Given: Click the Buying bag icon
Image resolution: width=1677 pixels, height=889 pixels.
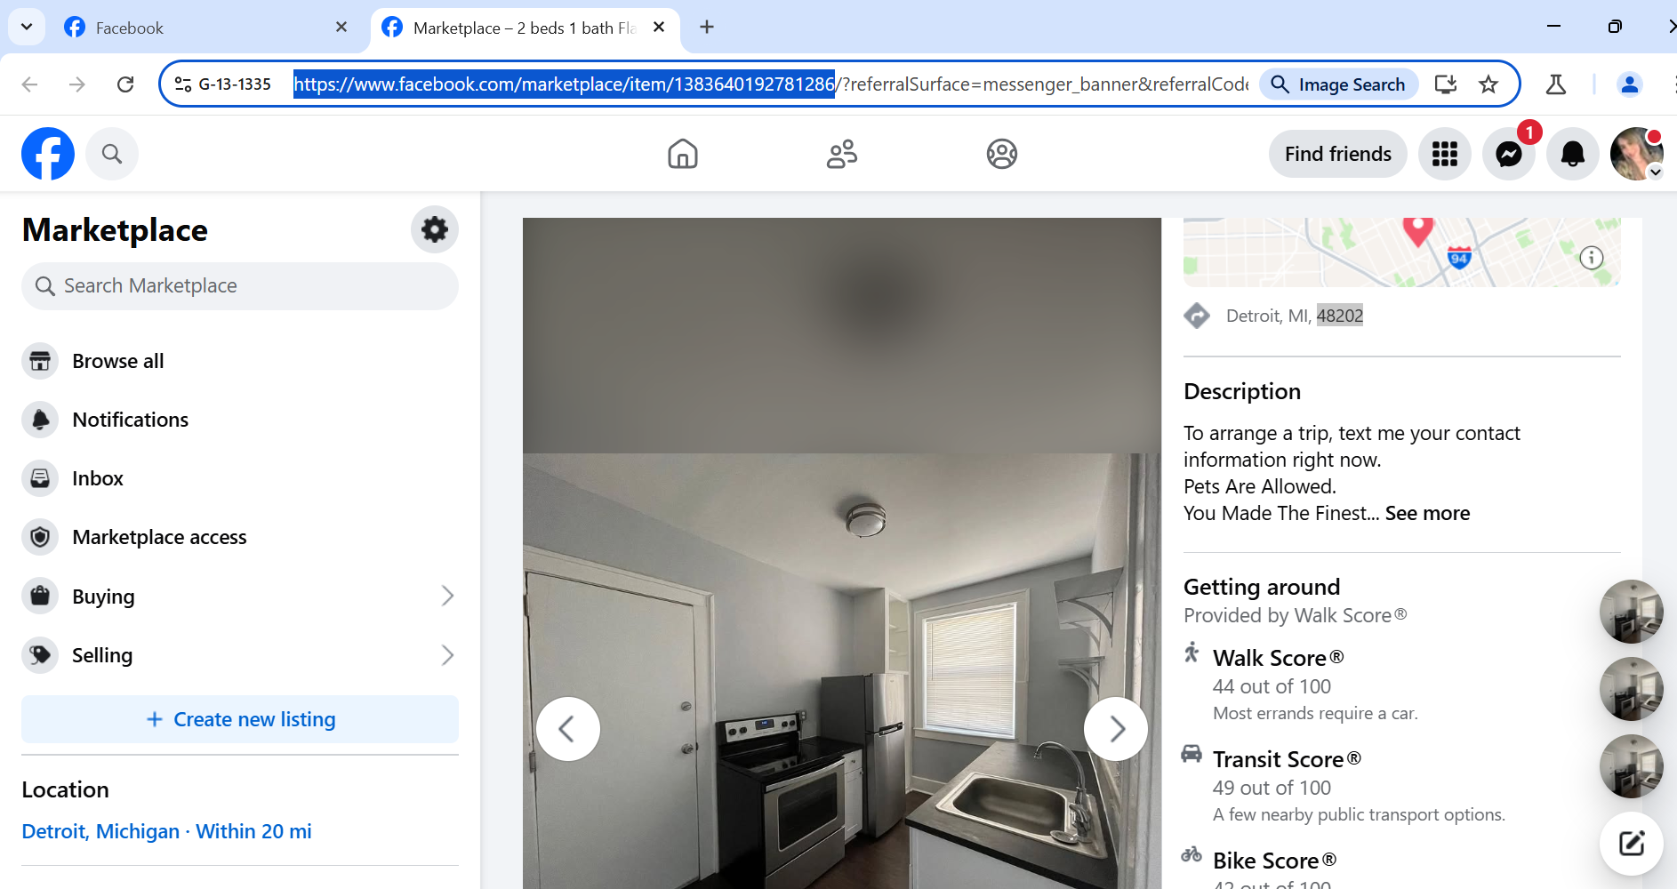Looking at the screenshot, I should 40,596.
